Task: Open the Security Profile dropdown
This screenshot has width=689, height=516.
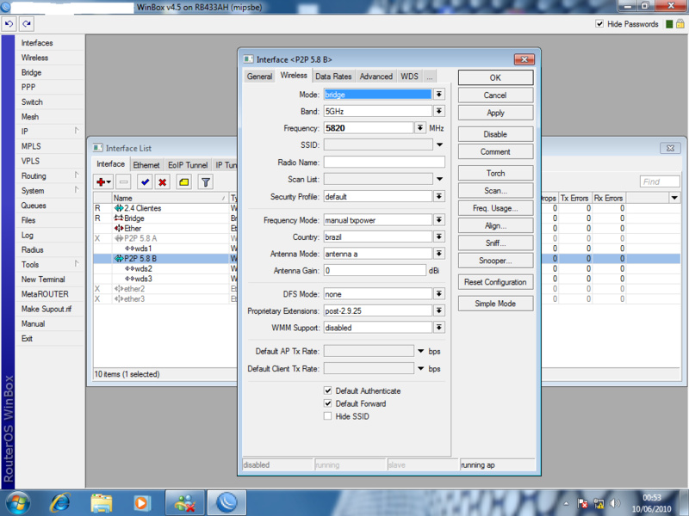Action: [439, 196]
